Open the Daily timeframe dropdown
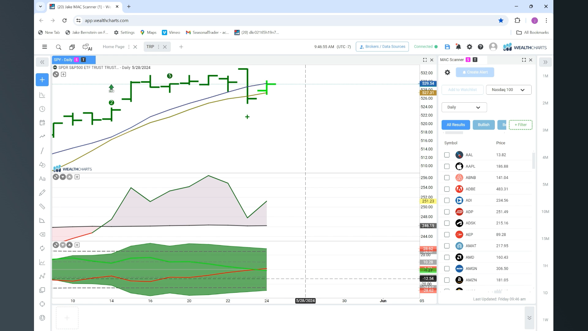 click(x=464, y=107)
